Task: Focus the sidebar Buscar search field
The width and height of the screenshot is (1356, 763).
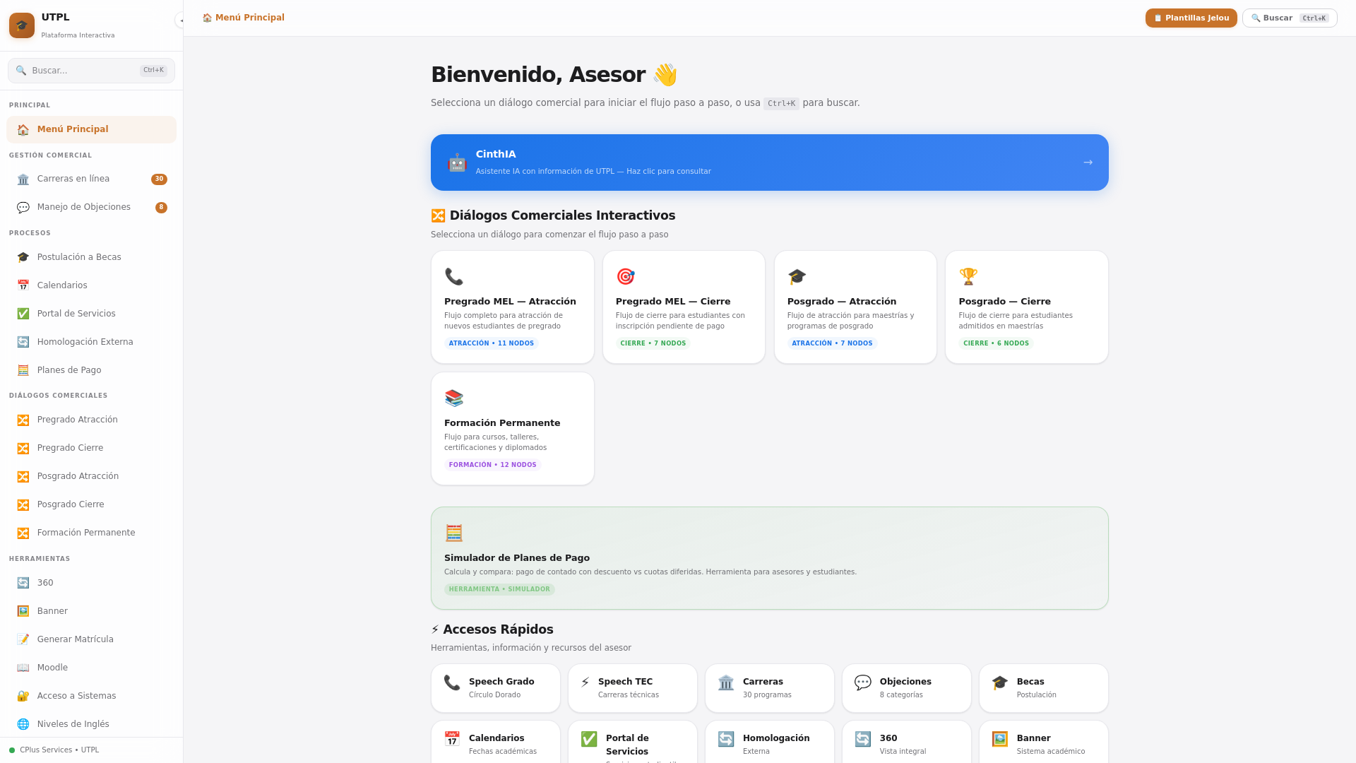Action: 91,71
